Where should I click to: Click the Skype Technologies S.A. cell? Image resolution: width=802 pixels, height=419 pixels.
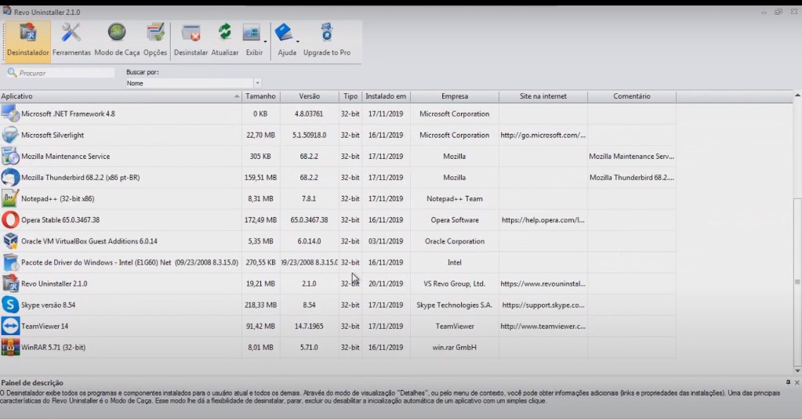coord(454,305)
